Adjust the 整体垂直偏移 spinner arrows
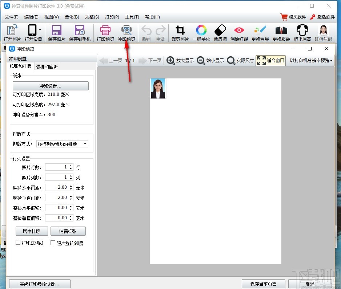341x289 pixels. pos(71,218)
